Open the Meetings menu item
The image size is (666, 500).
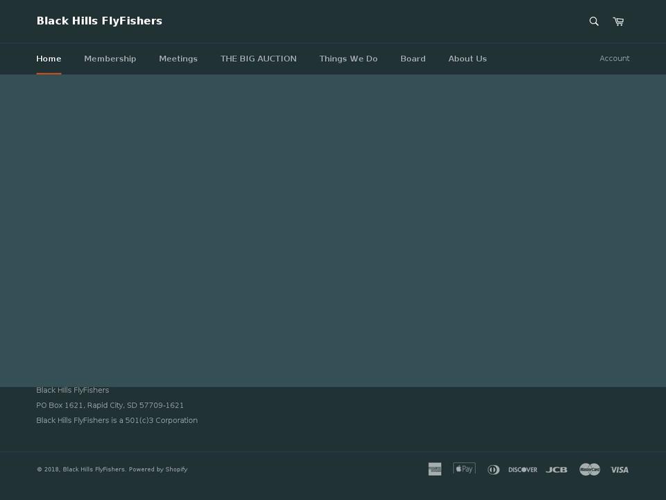coord(178,58)
